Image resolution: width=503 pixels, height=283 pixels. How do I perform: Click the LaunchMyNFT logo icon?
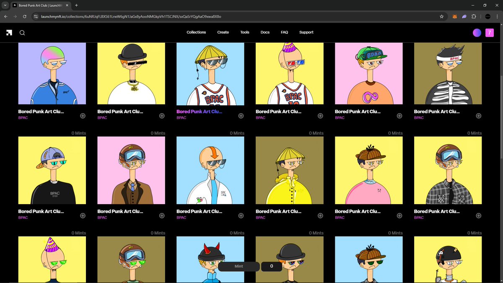(x=9, y=33)
